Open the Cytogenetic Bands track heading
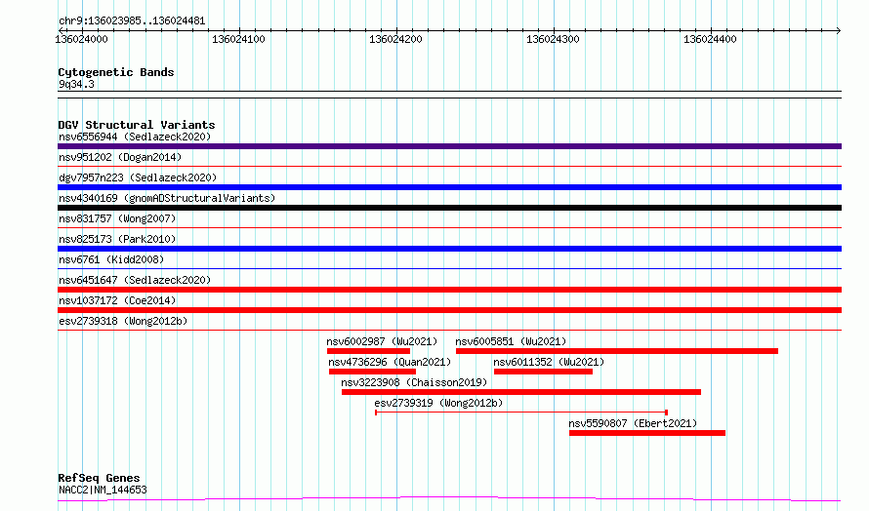Viewport: 869px width, 511px height. (116, 72)
